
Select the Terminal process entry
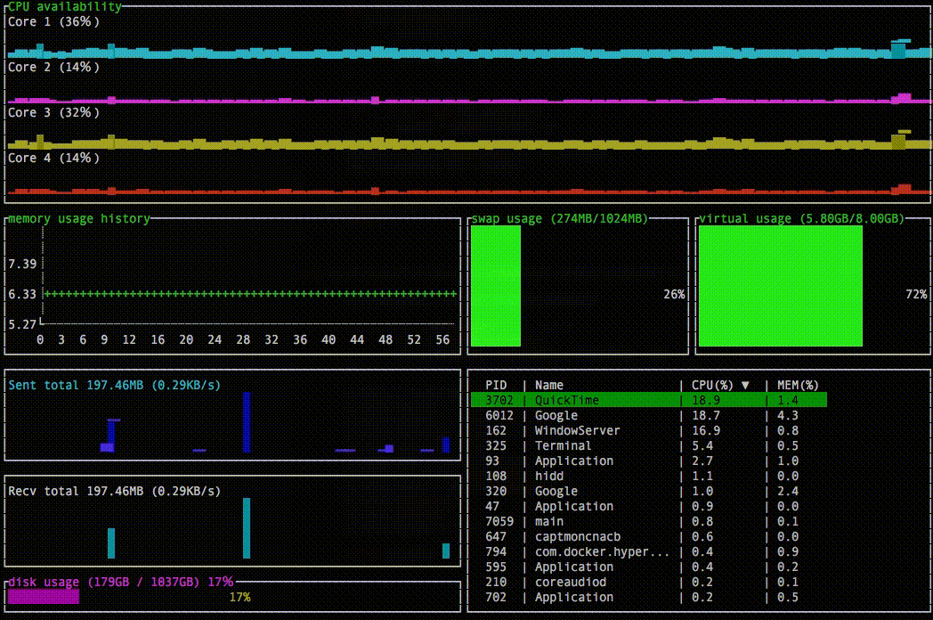(563, 446)
